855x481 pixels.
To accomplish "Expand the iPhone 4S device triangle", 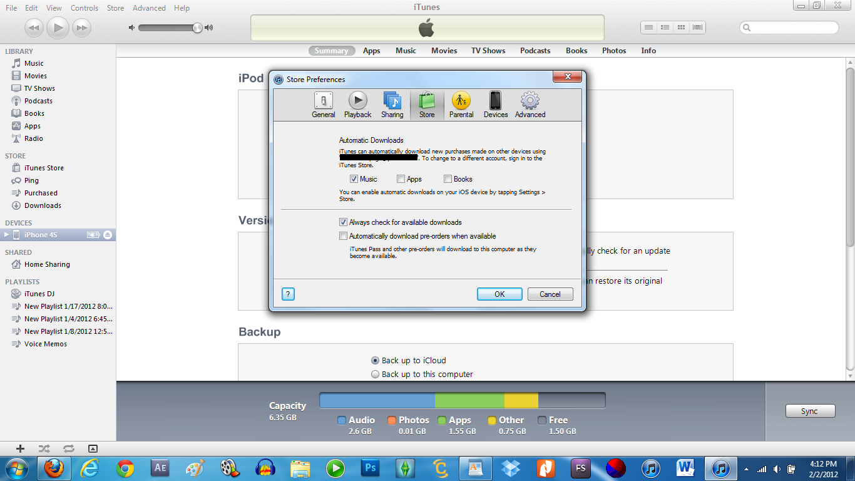I will [x=7, y=235].
